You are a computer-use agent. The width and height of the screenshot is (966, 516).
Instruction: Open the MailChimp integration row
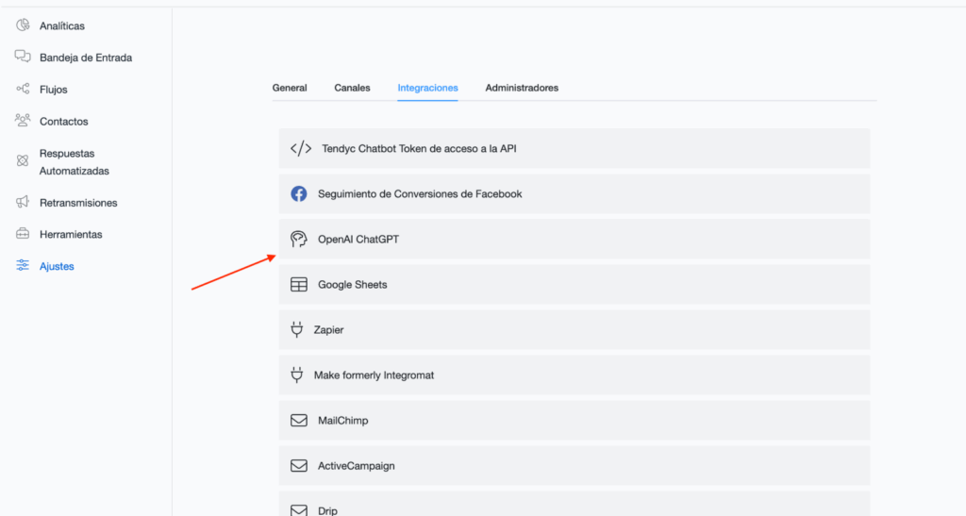tap(574, 420)
